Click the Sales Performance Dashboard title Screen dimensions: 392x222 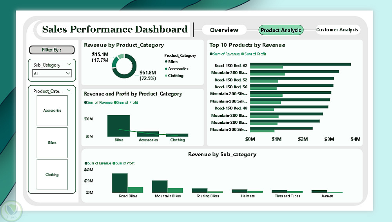tap(115, 29)
